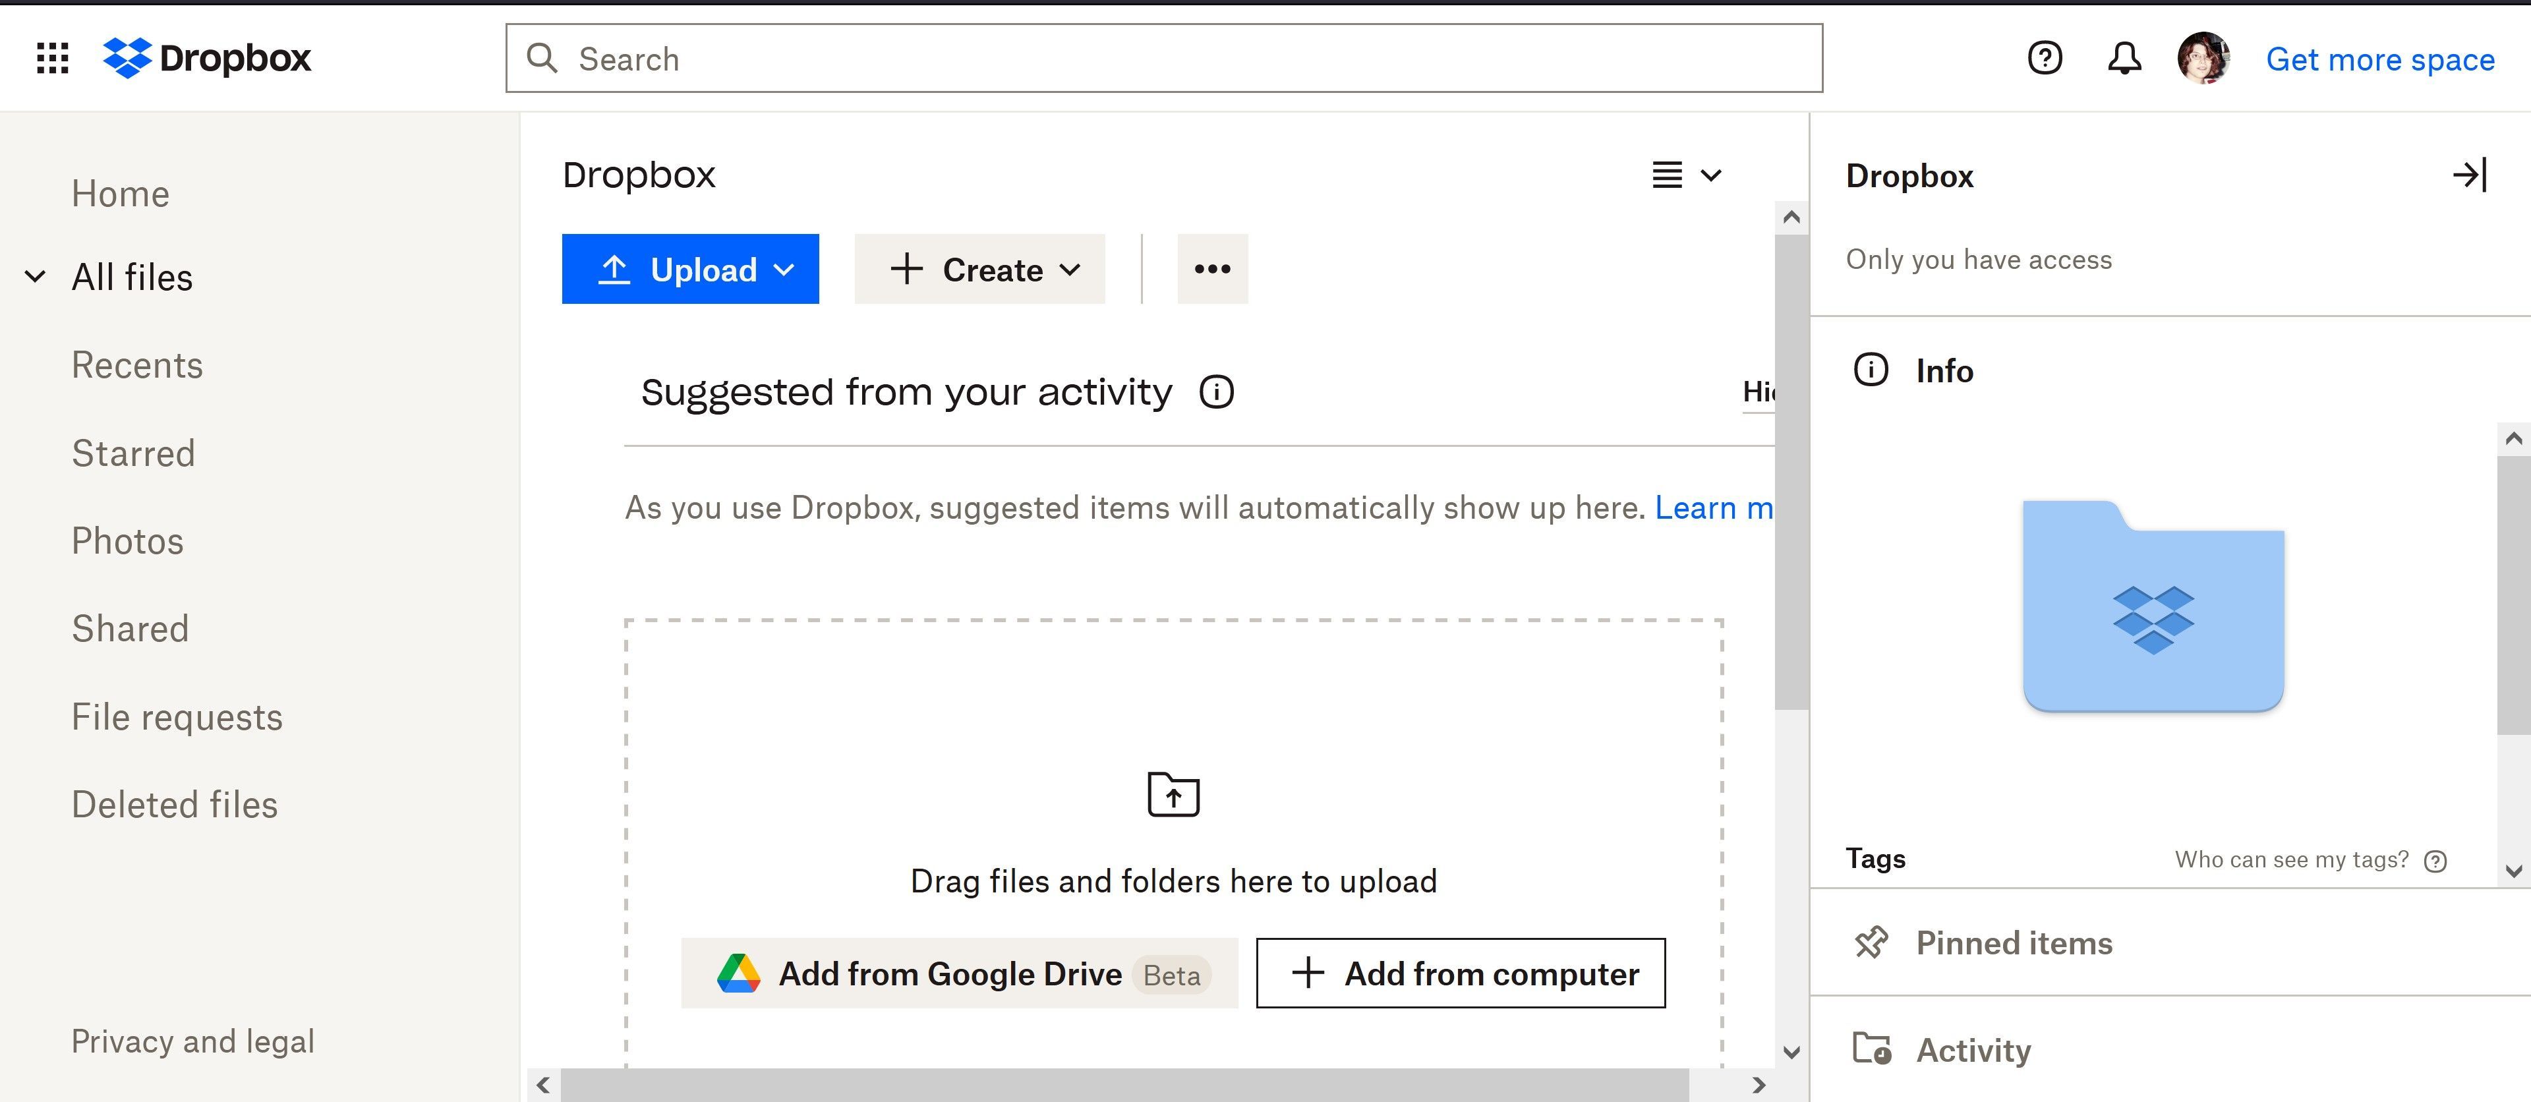Click the Hide link in suggestions header
2531x1102 pixels.
tap(1759, 392)
